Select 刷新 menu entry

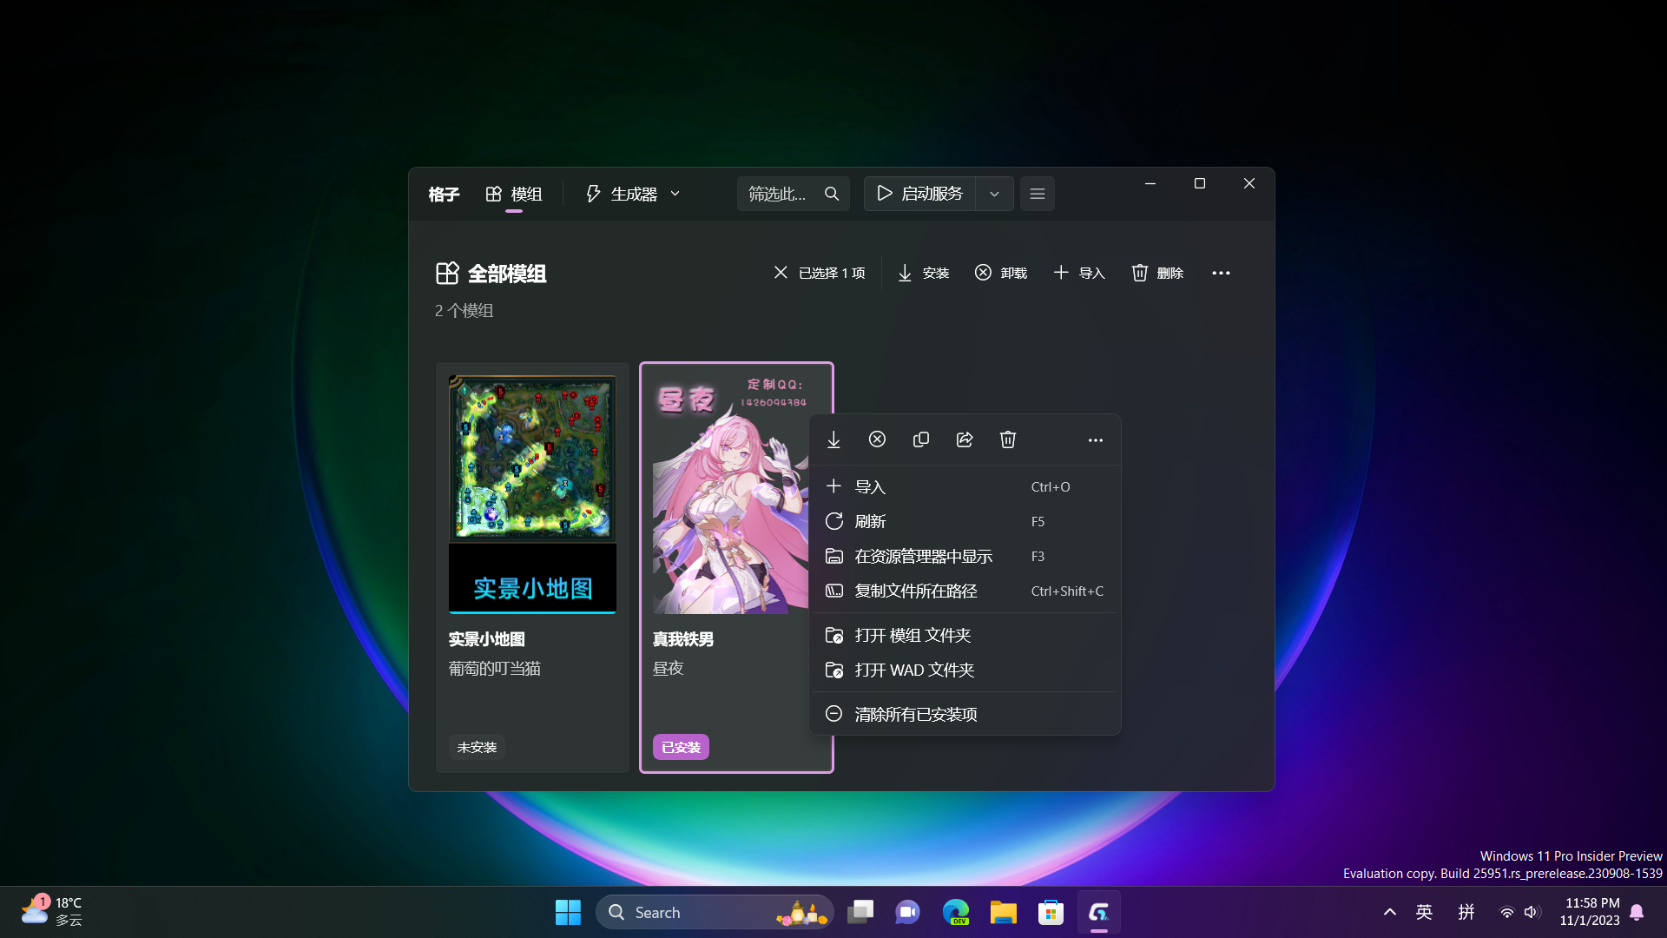(870, 521)
